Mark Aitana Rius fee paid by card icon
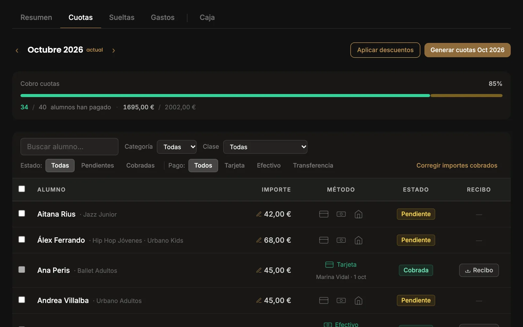523x327 pixels. (x=324, y=214)
